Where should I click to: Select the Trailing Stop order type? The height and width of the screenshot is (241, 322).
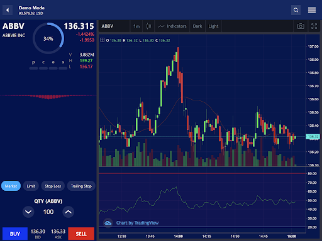81,186
